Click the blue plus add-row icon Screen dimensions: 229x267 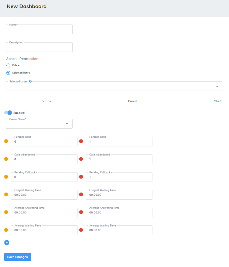coord(7,242)
